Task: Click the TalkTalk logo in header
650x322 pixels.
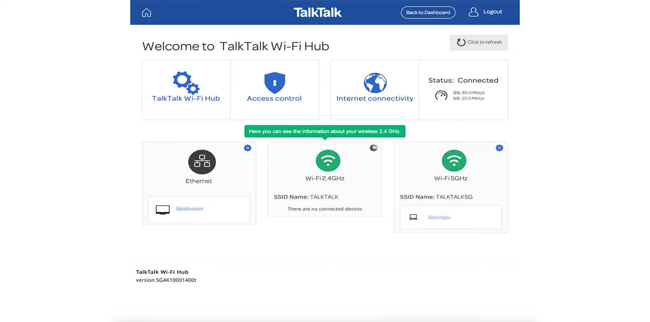Action: click(x=318, y=12)
